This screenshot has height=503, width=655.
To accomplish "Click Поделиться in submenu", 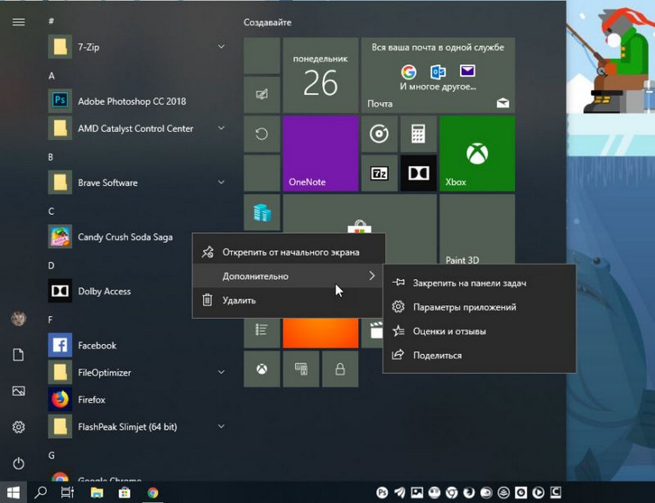I will coord(479,355).
